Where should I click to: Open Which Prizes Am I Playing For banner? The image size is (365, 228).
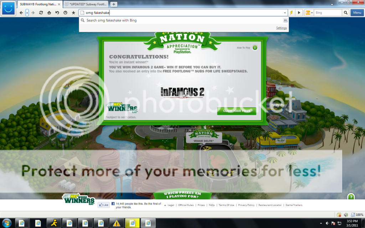[182, 195]
